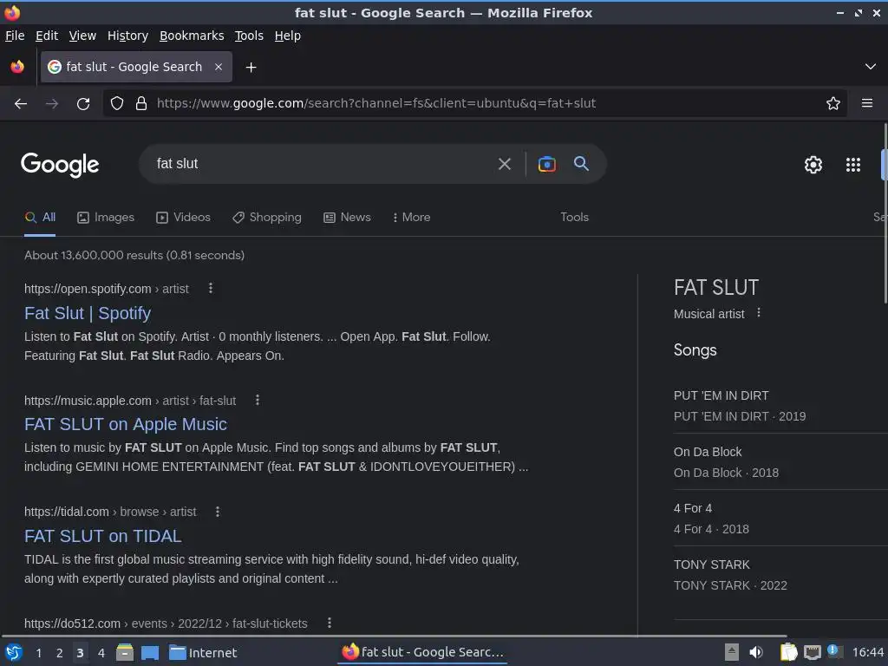The image size is (888, 666).
Task: Open Firefox View pinned icon
Action: click(x=17, y=67)
